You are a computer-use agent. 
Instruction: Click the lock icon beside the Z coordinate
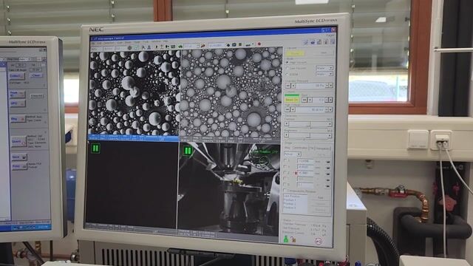pos(328,174)
